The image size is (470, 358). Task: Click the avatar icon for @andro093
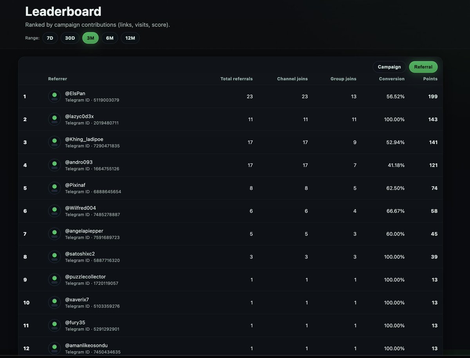pyautogui.click(x=54, y=165)
